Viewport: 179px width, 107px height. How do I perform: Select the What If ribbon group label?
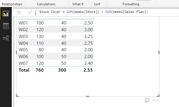pos(78,4)
